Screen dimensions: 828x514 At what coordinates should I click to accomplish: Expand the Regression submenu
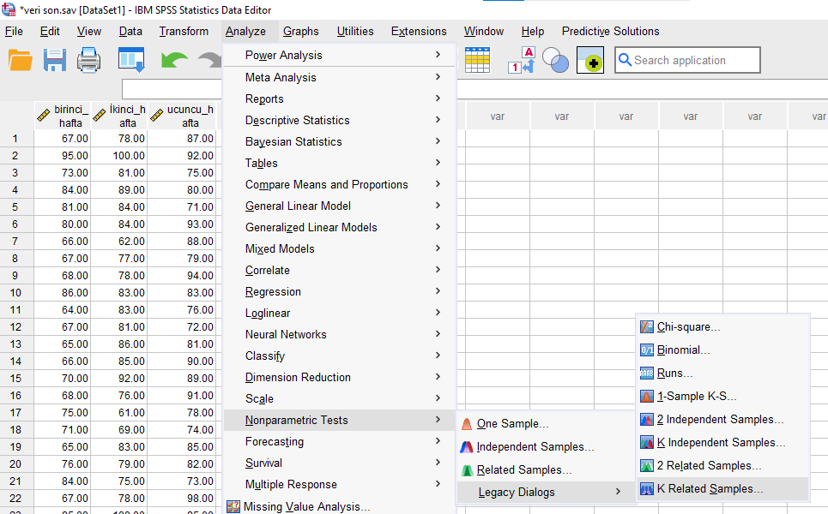point(273,291)
